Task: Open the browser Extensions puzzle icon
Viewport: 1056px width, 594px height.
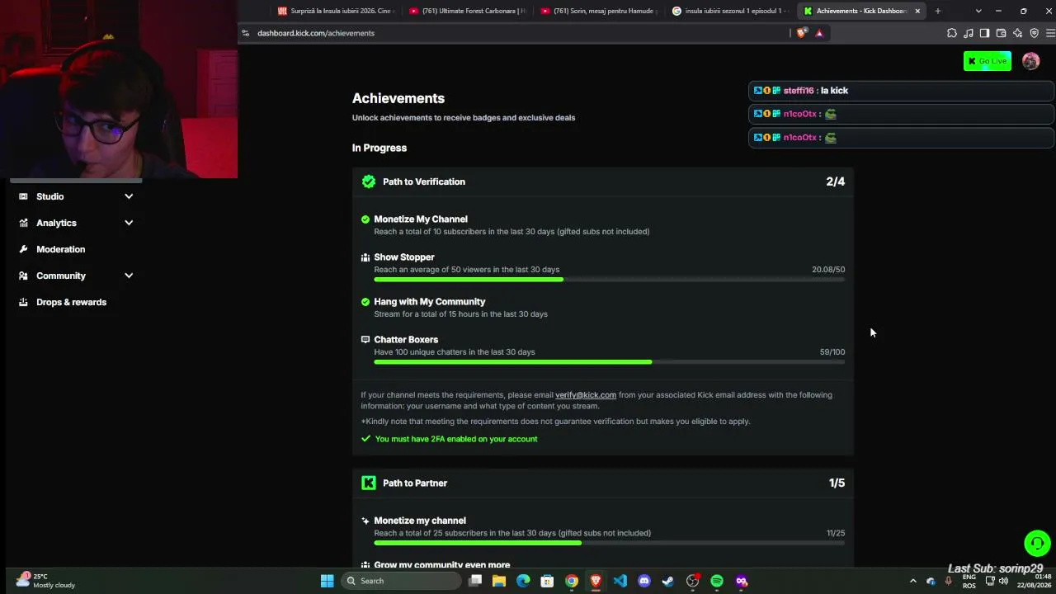Action: pos(952,33)
